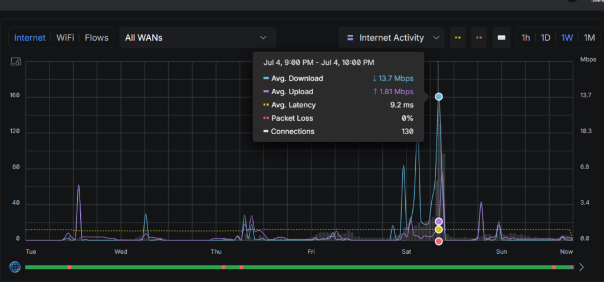The image size is (604, 282).
Task: Select the 1D time range
Action: (546, 38)
